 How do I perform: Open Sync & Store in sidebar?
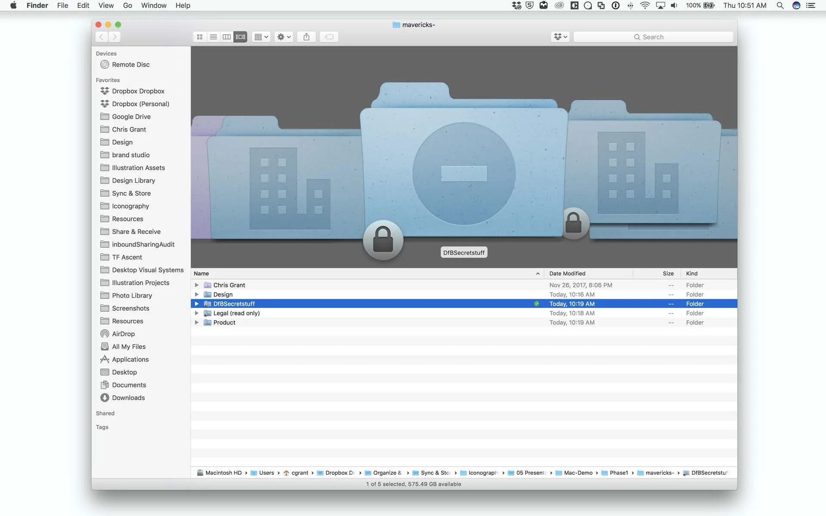point(131,193)
